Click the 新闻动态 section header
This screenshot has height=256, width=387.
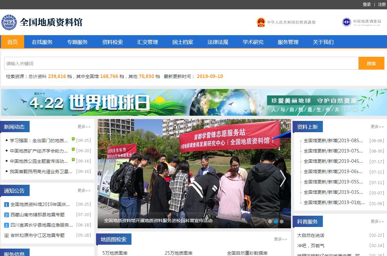point(15,127)
